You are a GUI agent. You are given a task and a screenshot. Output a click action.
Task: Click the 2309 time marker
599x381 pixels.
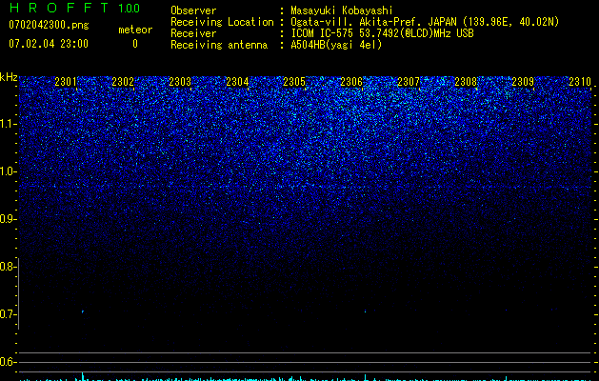tap(523, 82)
